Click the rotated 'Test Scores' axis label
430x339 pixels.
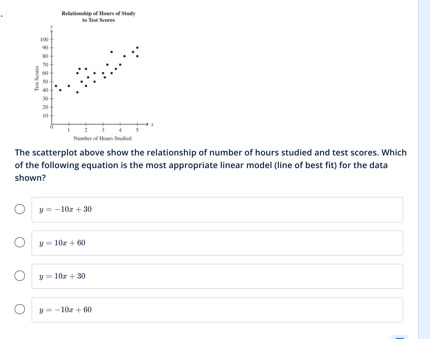click(x=37, y=78)
